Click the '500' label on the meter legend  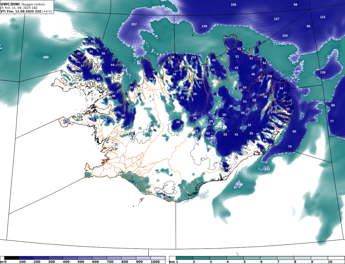tap(81, 262)
